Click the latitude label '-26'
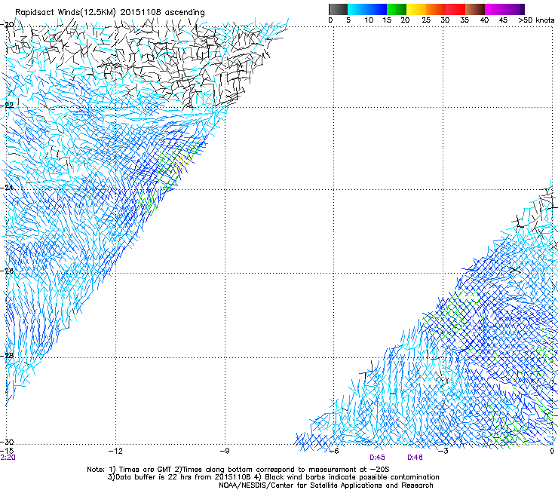Screen dimensions: 558x490 pyautogui.click(x=8, y=271)
